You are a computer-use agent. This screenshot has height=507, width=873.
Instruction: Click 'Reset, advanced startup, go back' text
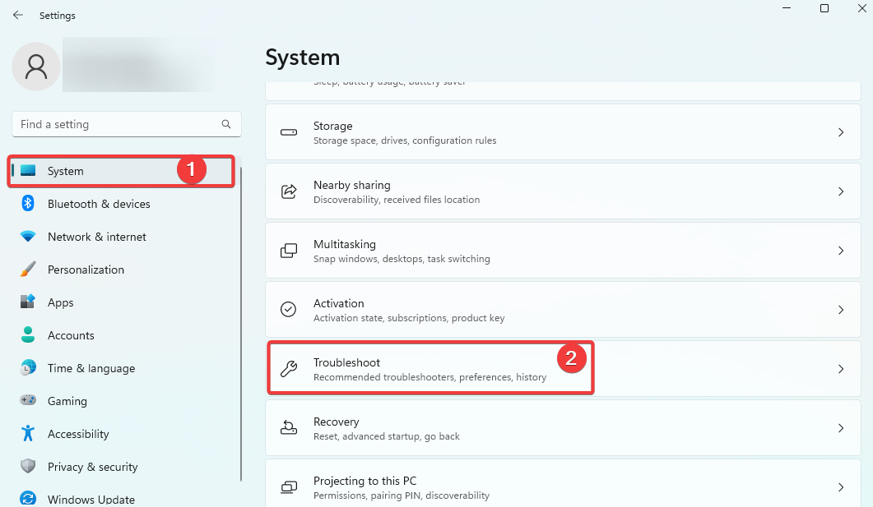[x=387, y=436]
